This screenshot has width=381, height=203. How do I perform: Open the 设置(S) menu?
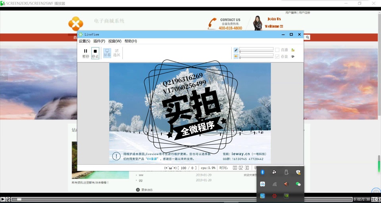pyautogui.click(x=84, y=41)
